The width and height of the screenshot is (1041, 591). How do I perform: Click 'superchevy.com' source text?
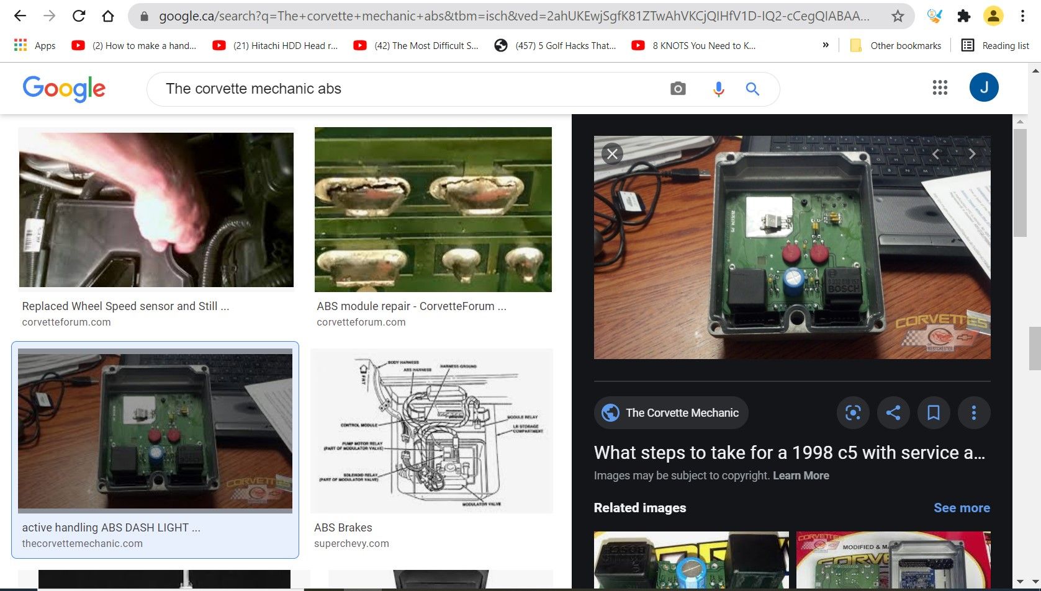coord(351,543)
